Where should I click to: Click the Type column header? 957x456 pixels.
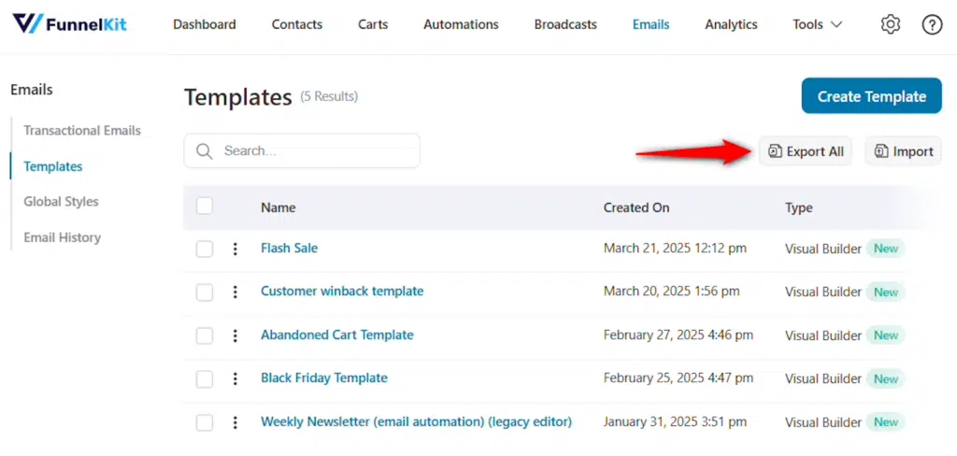[799, 207]
